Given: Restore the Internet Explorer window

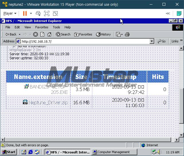Looking at the screenshot, I should coord(175,21).
